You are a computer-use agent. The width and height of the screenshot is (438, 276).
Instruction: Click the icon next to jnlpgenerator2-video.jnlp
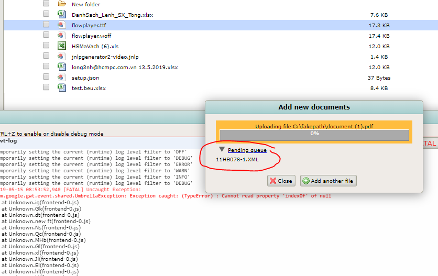[x=62, y=57]
